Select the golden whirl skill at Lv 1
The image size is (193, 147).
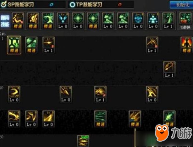tap(100, 94)
